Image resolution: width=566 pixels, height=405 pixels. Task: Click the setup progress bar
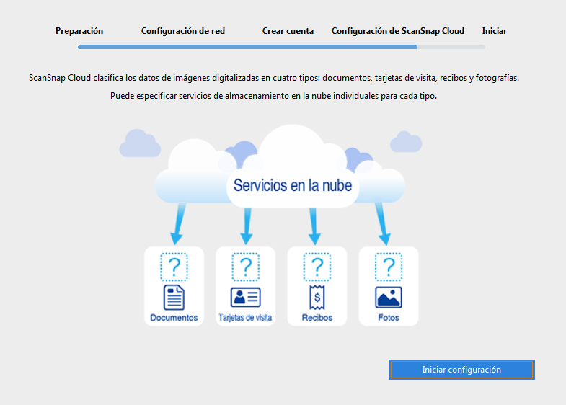click(281, 47)
